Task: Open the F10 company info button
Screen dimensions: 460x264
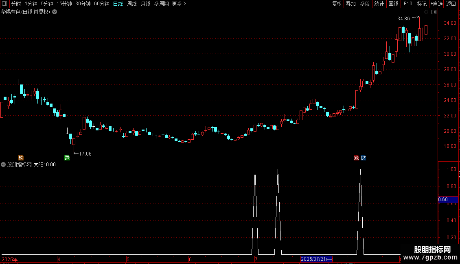Action: coord(408,4)
